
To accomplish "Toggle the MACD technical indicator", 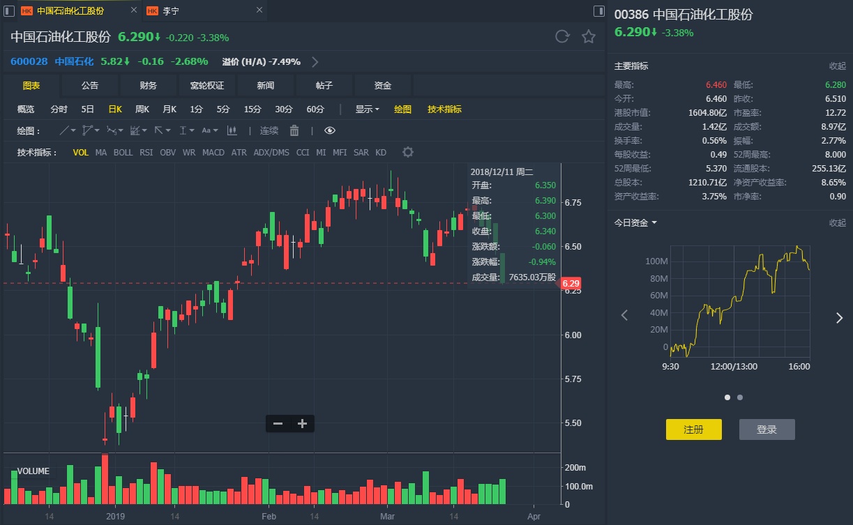I will (213, 152).
